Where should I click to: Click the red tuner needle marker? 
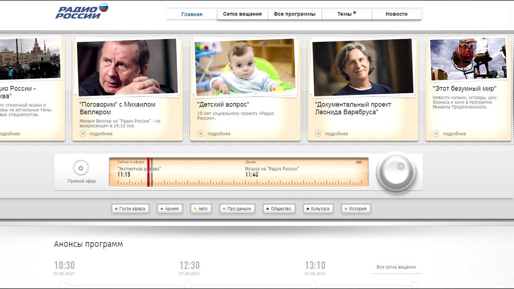pyautogui.click(x=148, y=172)
